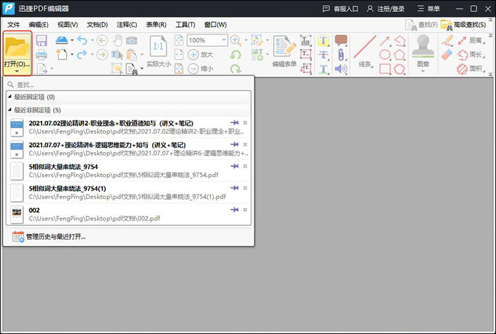The width and height of the screenshot is (496, 334).
Task: Select the rectangle shape tool
Action: pos(385,69)
